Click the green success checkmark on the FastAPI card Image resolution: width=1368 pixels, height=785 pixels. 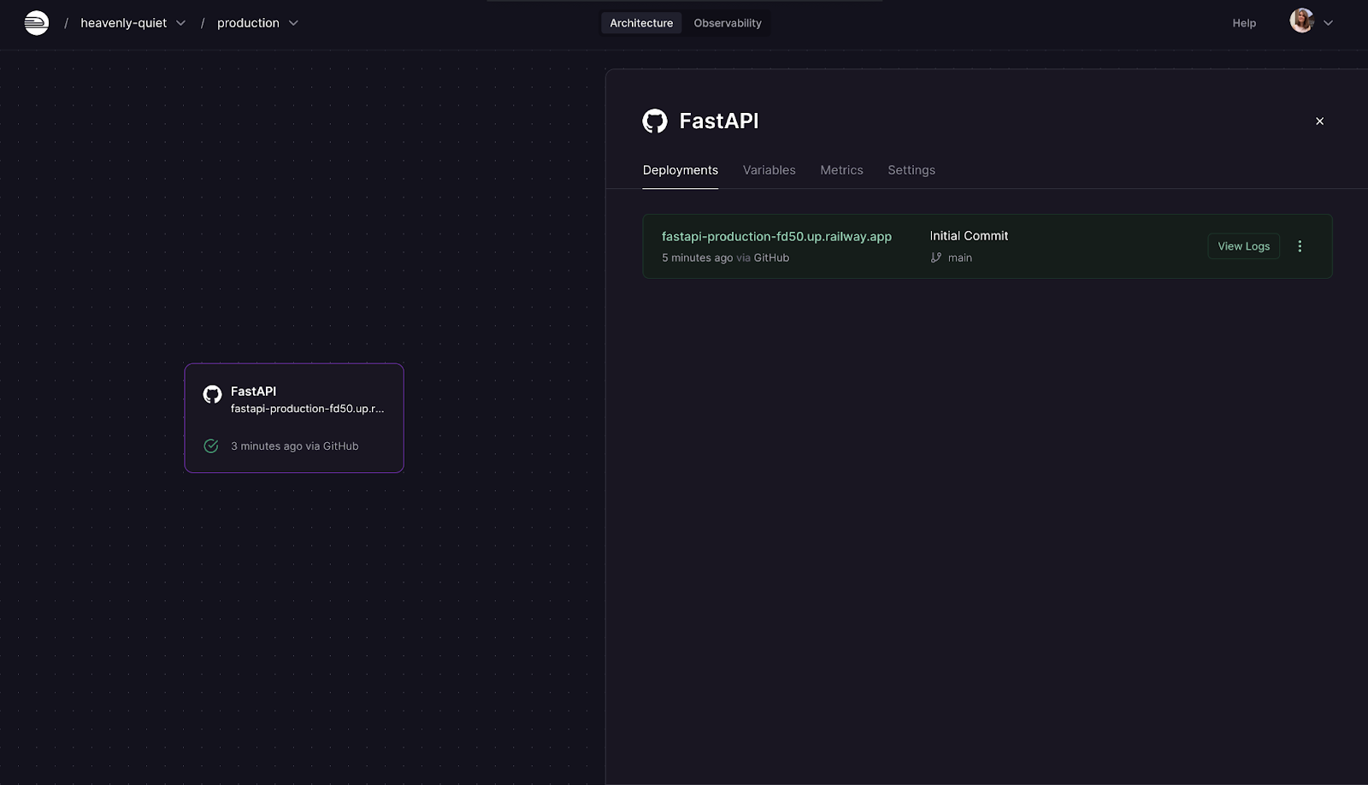coord(211,446)
